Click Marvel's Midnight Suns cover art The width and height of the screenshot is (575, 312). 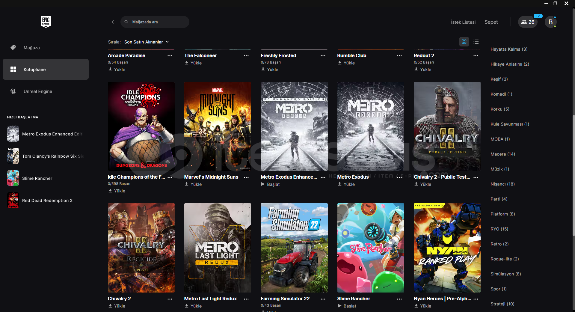pyautogui.click(x=218, y=126)
